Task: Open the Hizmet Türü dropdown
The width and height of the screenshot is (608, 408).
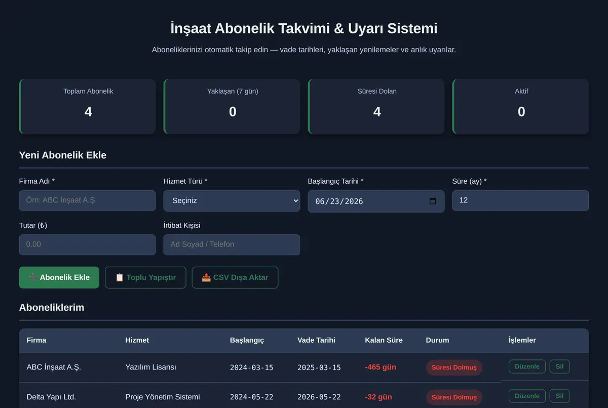Action: click(x=232, y=201)
